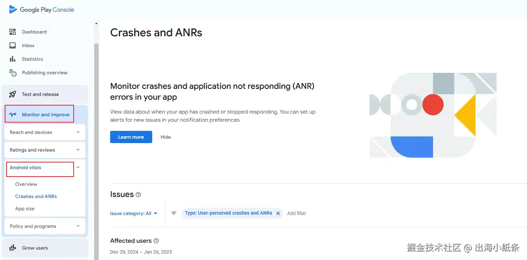Click the filter list icon
The image size is (527, 260).
(174, 213)
